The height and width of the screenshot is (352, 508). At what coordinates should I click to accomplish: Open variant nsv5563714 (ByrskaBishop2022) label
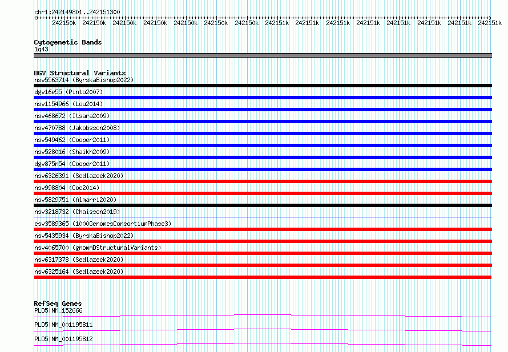84,80
